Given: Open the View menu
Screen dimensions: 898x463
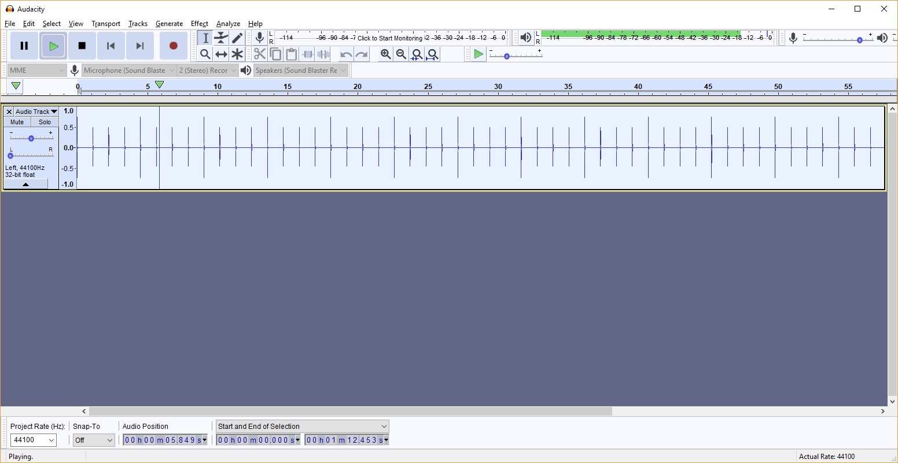Looking at the screenshot, I should tap(76, 24).
